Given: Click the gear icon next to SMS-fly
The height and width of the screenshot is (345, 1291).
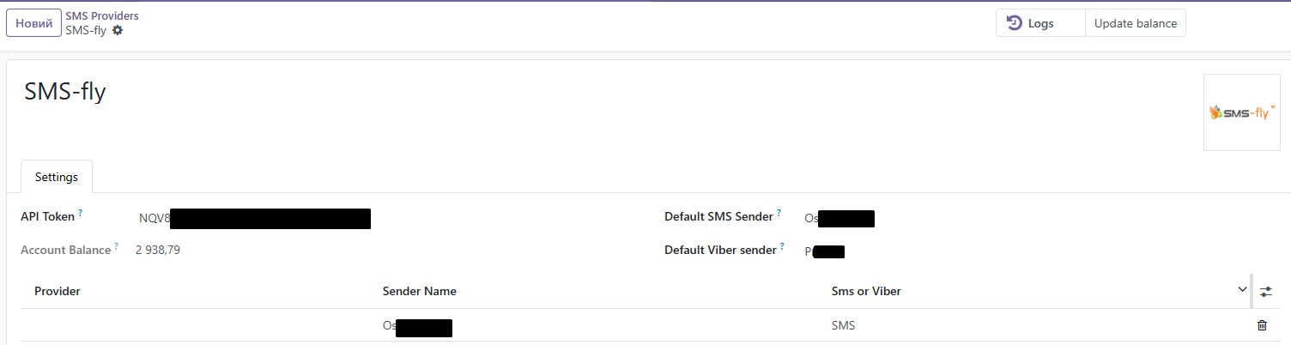Looking at the screenshot, I should pos(118,30).
